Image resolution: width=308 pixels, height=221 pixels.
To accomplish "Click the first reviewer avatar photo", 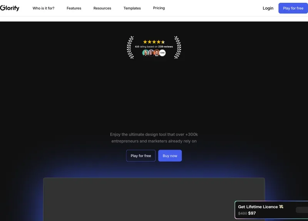I will pos(145,53).
